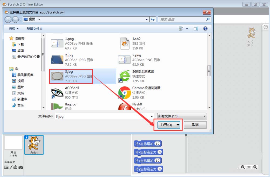This screenshot has width=270, height=177.
Task: Click the search magnifier icon in dialog
Action: coord(208,19)
